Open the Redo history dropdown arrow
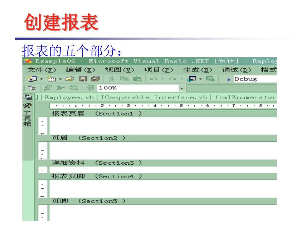 click(181, 79)
